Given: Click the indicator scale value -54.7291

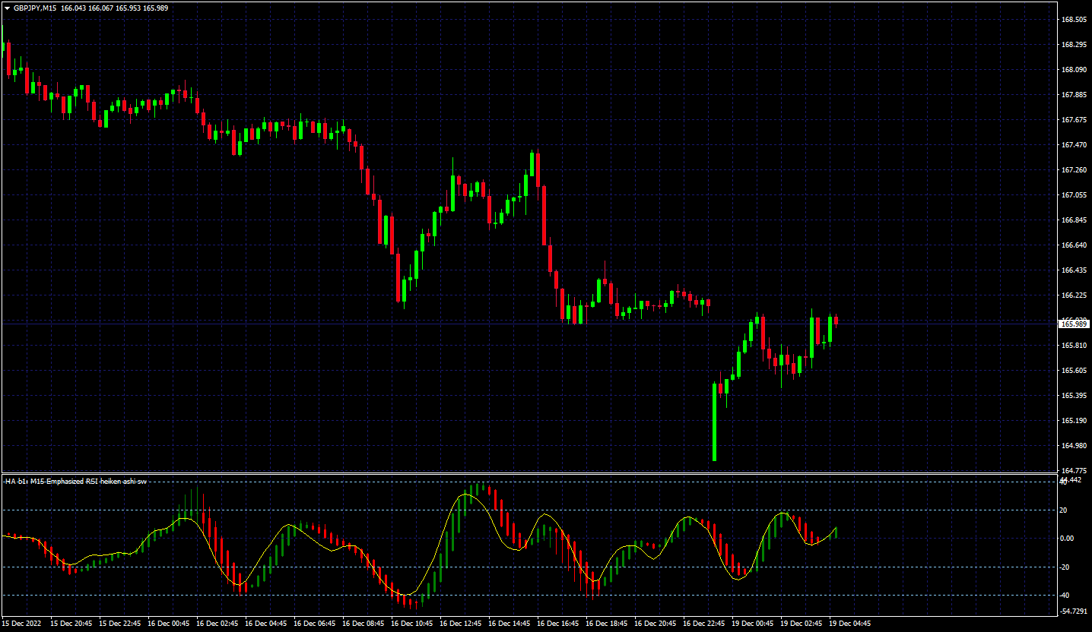Looking at the screenshot, I should point(1074,611).
